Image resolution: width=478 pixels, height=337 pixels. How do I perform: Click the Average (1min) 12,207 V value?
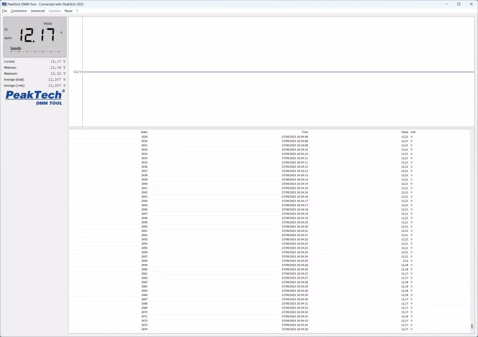pos(57,86)
